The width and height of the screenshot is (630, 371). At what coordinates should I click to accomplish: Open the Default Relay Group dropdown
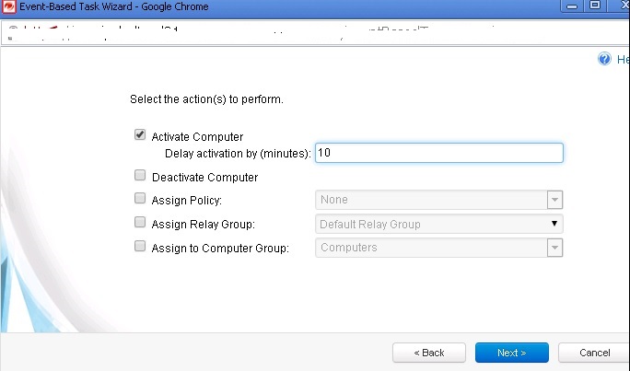click(x=554, y=224)
